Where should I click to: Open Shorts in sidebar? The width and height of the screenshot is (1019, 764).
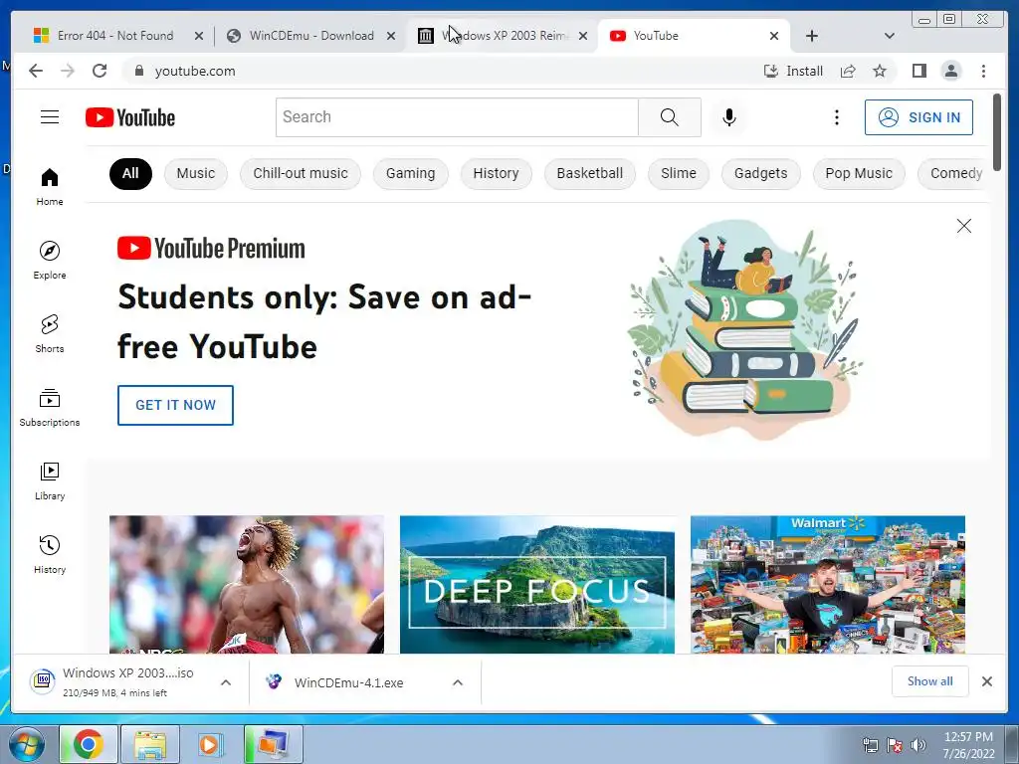pos(50,334)
